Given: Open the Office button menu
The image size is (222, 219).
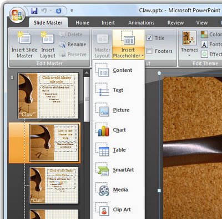Looking at the screenshot, I should coord(17,15).
